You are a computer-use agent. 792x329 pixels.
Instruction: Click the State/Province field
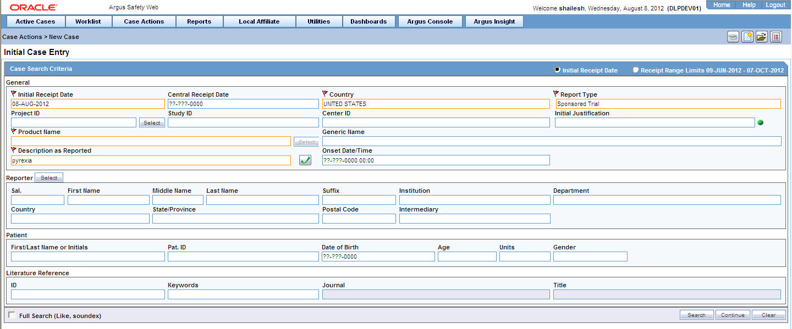pos(235,219)
